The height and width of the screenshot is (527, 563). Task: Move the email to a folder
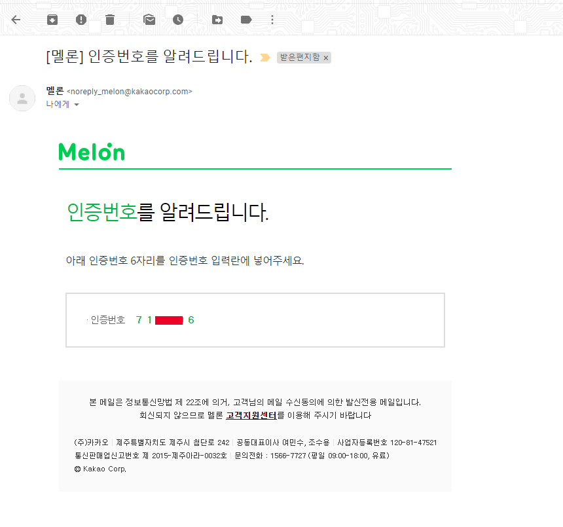(x=217, y=20)
